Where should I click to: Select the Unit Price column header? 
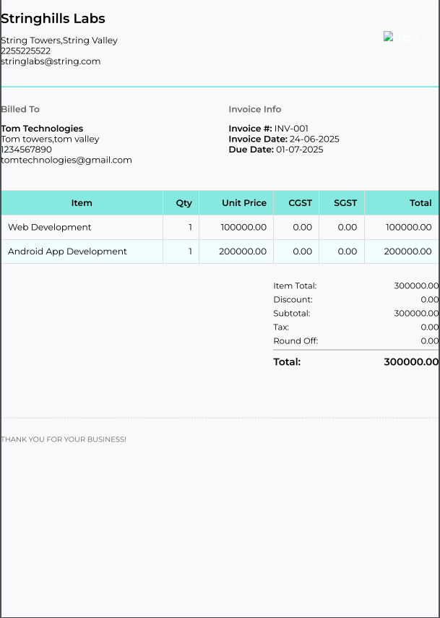[x=244, y=203]
